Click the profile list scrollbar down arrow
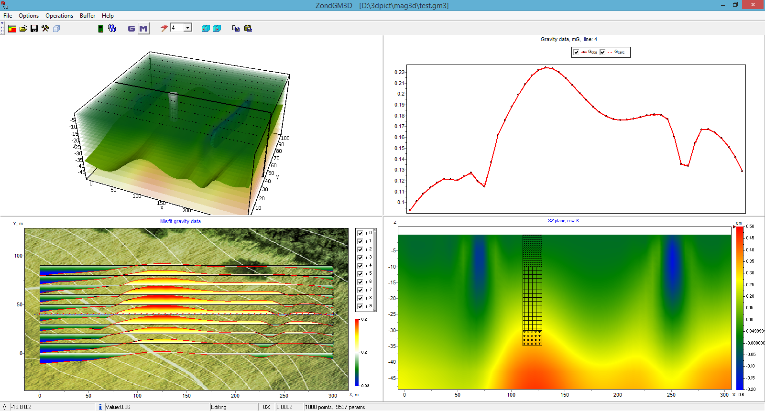The width and height of the screenshot is (765, 411). (375, 310)
